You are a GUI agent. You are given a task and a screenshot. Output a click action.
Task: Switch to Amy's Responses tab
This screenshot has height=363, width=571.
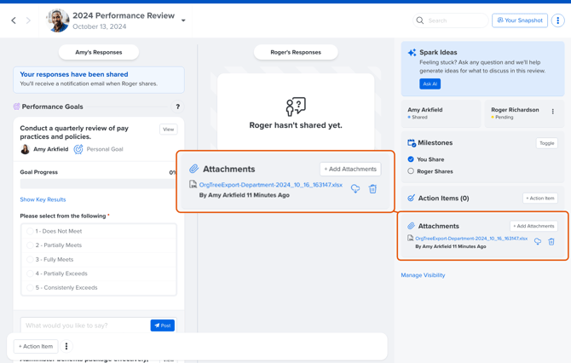click(x=99, y=52)
